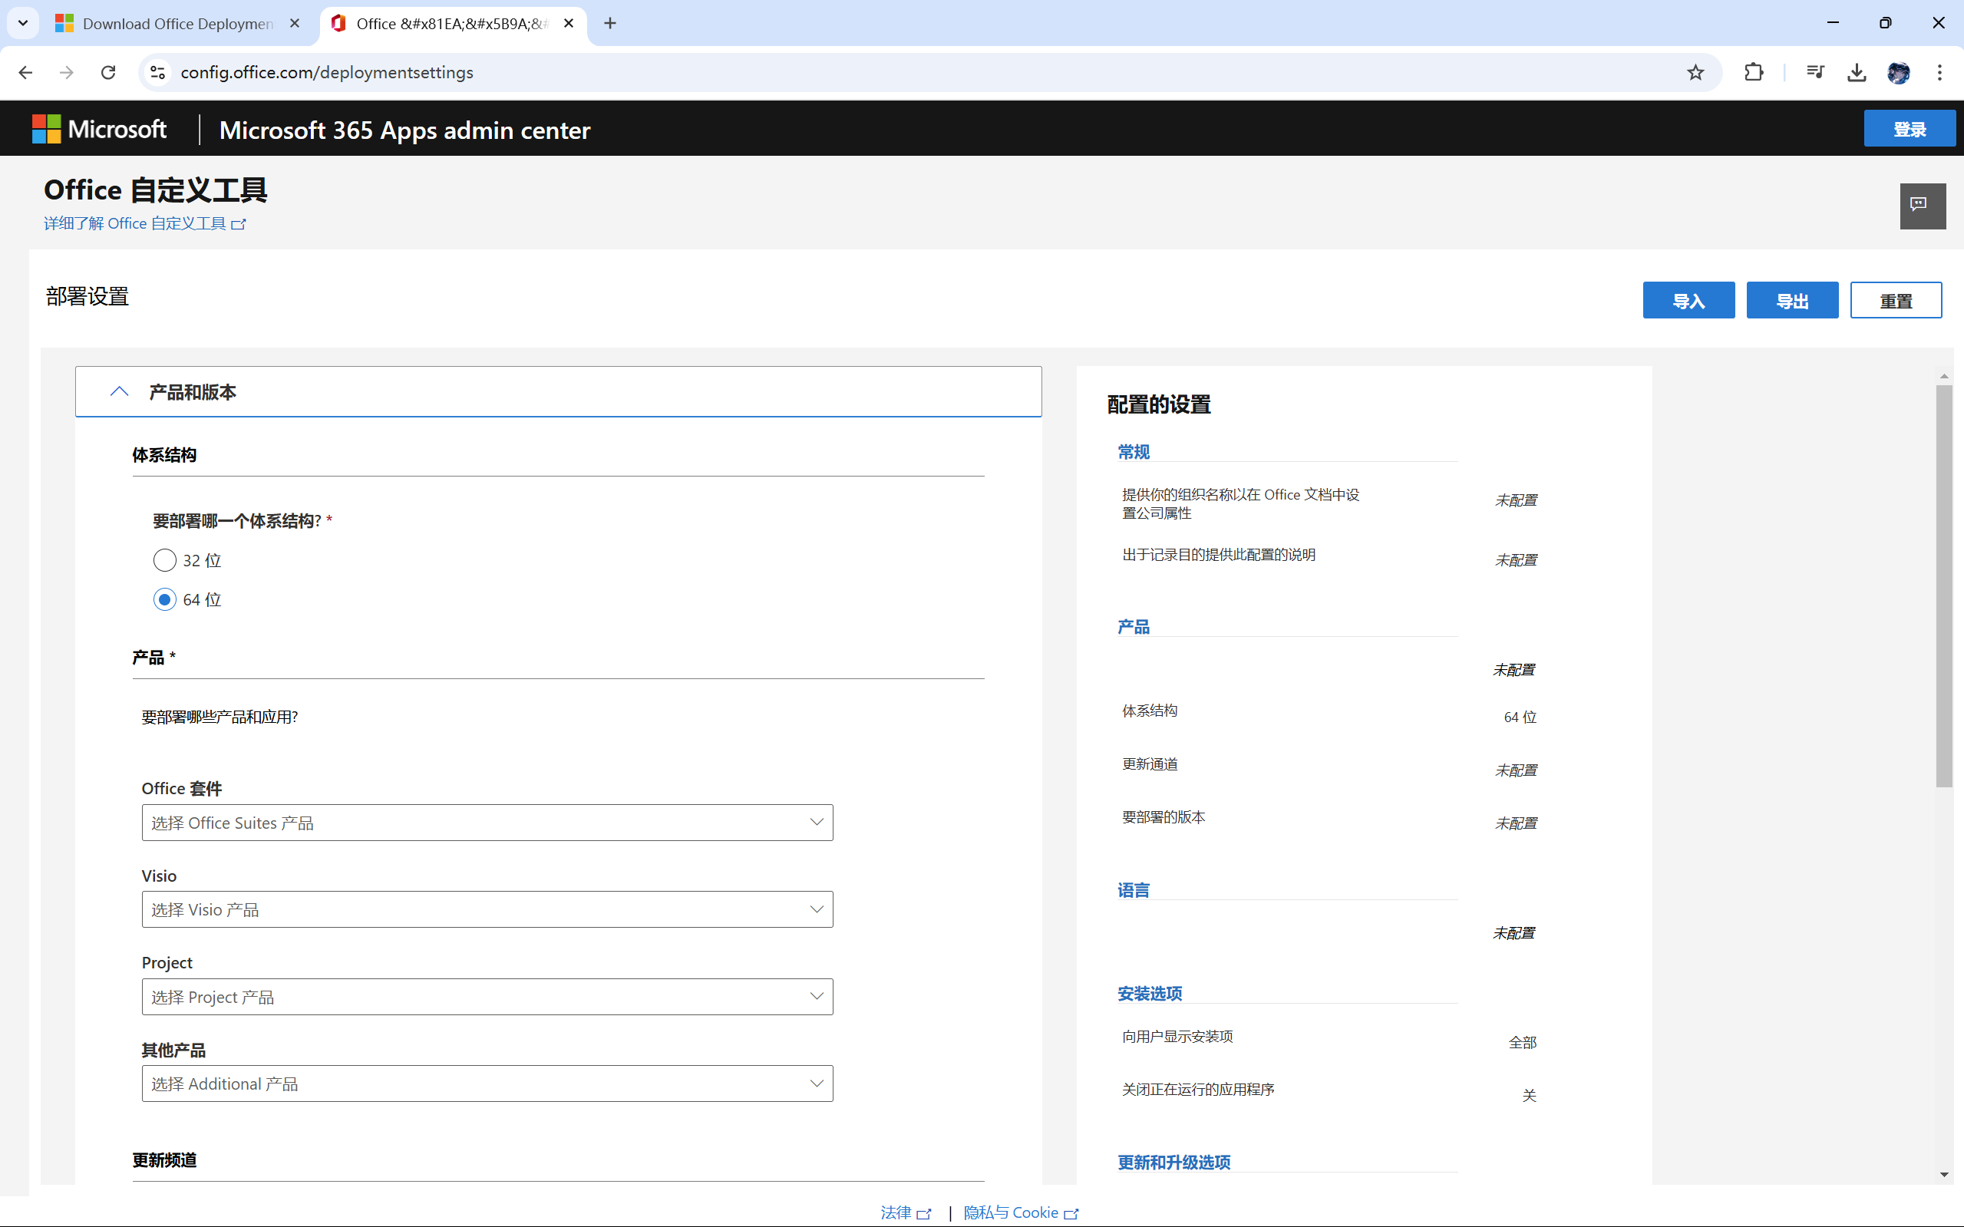The width and height of the screenshot is (1964, 1227).
Task: Click the forward navigation arrow
Action: coord(67,72)
